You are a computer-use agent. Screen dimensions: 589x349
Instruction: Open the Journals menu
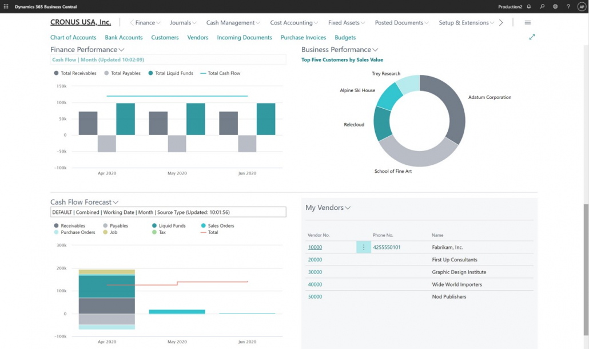tap(183, 22)
